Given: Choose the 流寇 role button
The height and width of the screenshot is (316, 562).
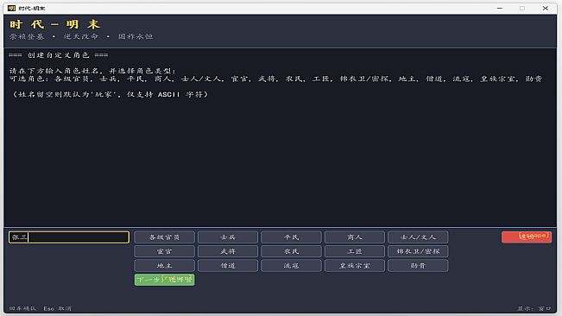Looking at the screenshot, I should point(291,265).
